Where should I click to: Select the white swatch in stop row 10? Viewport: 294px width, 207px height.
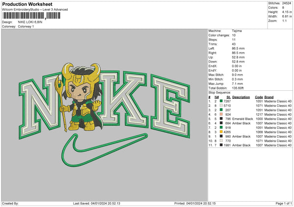[x=221, y=141]
